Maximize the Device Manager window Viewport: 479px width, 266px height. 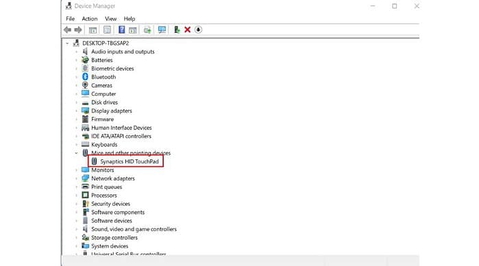pos(395,6)
